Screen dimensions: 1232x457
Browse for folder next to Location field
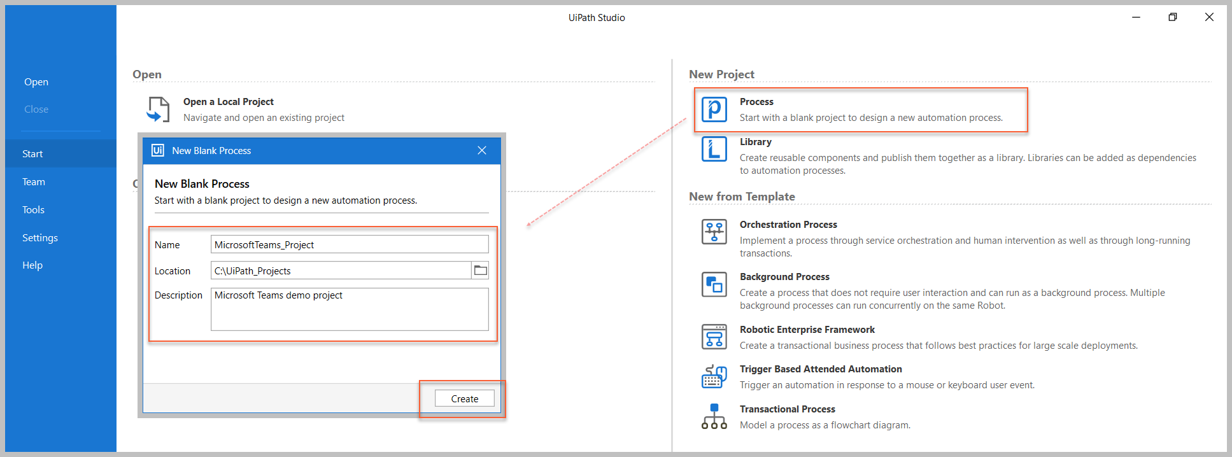point(480,271)
